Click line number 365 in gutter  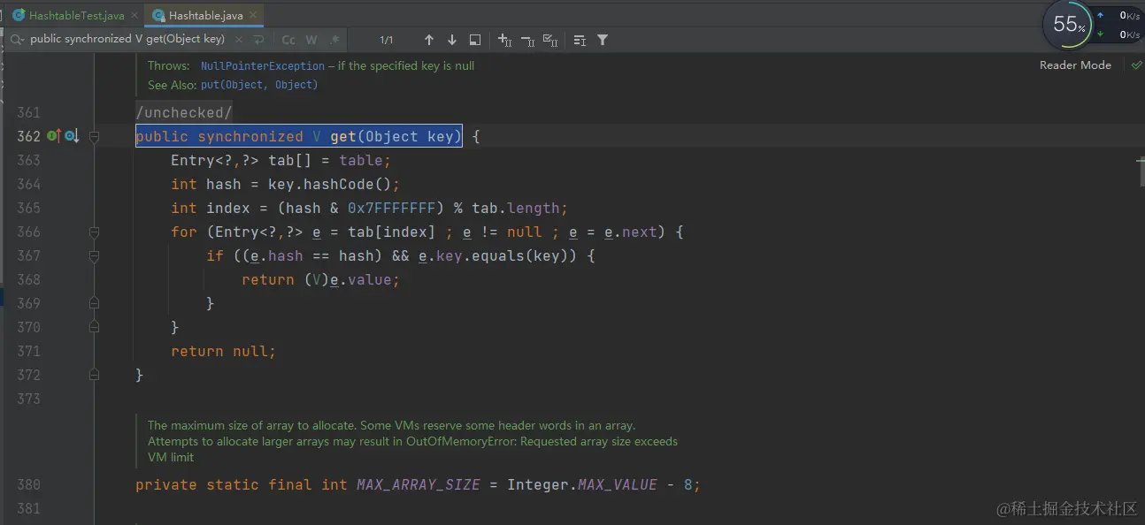click(x=28, y=208)
